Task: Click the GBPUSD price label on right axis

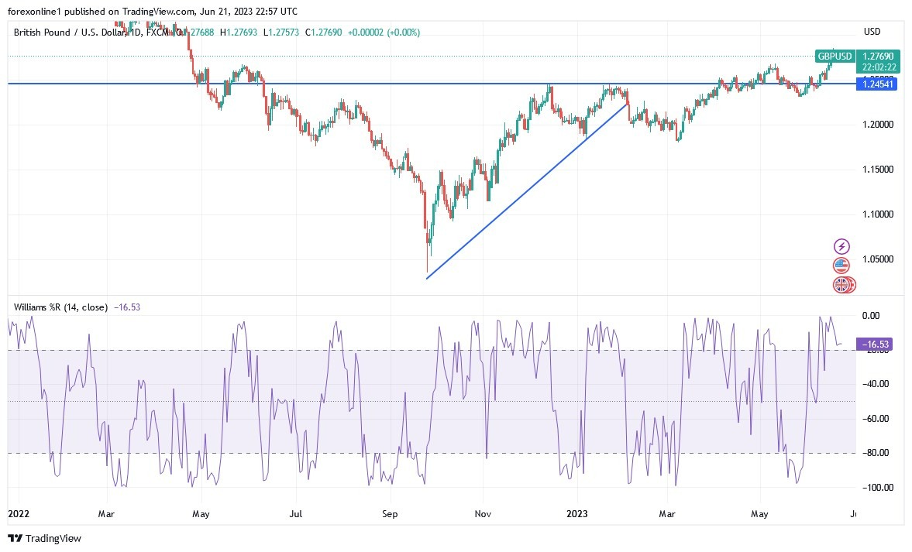Action: [x=834, y=57]
